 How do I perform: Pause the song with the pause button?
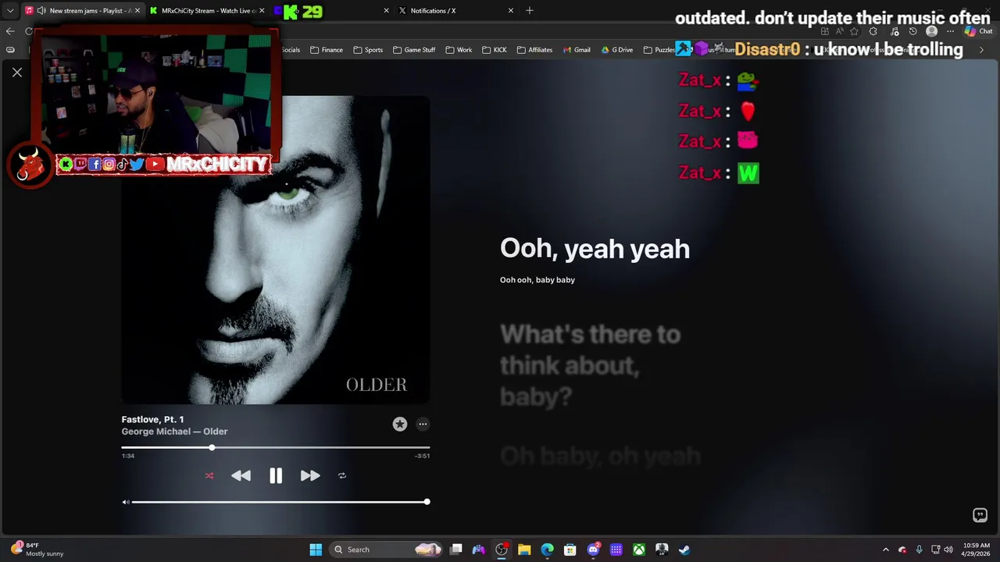click(276, 475)
